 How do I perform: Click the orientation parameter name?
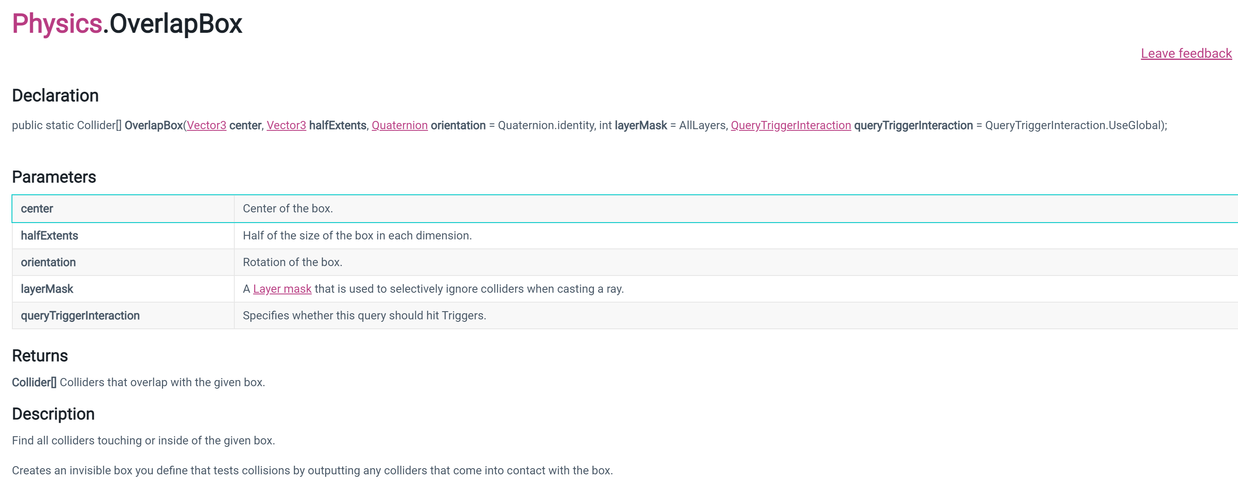(48, 262)
